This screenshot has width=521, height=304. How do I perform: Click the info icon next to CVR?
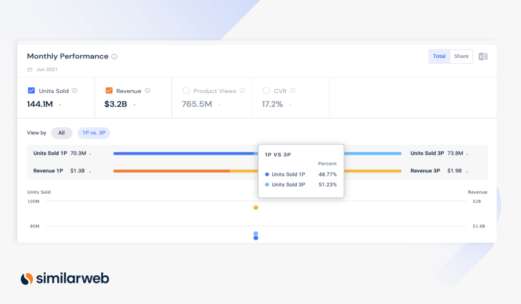tap(293, 91)
